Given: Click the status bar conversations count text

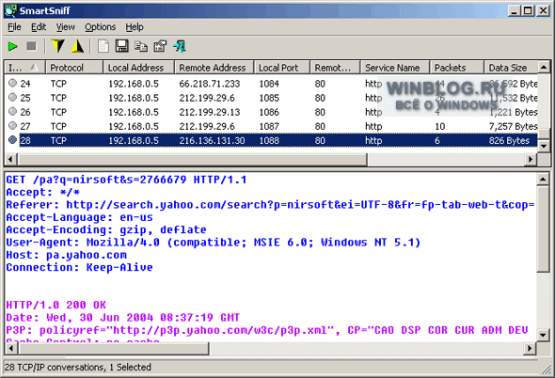Looking at the screenshot, I should click(78, 368).
